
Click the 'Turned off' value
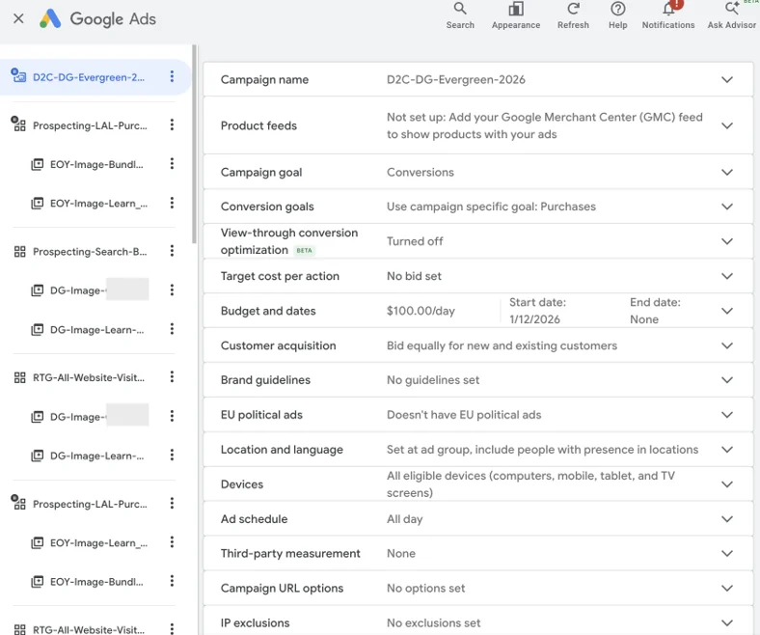[x=415, y=241]
